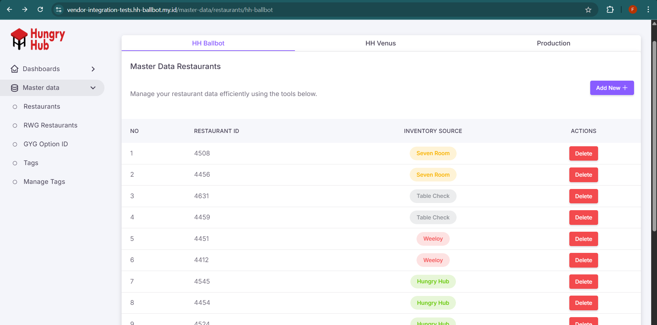The height and width of the screenshot is (325, 657).
Task: Bookmark this page with star icon
Action: (x=588, y=10)
